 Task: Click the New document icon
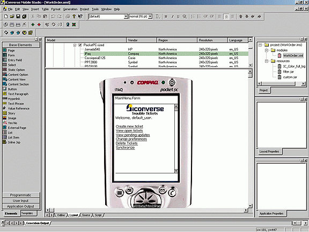(x=6, y=16)
